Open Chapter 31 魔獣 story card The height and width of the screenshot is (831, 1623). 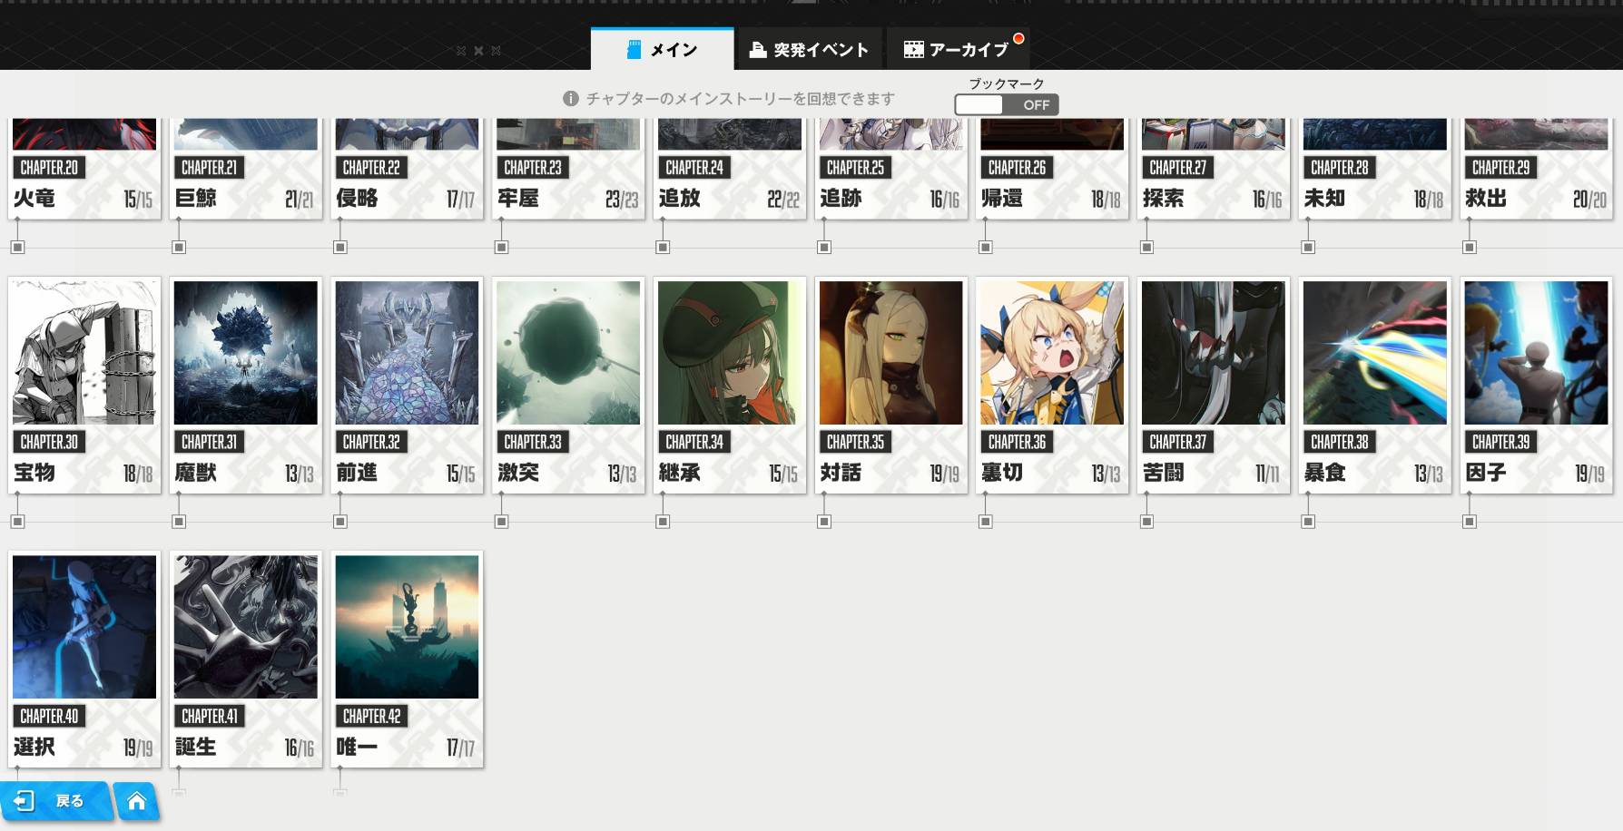click(246, 386)
